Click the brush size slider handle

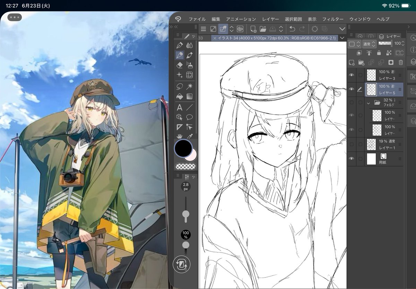pos(186,214)
